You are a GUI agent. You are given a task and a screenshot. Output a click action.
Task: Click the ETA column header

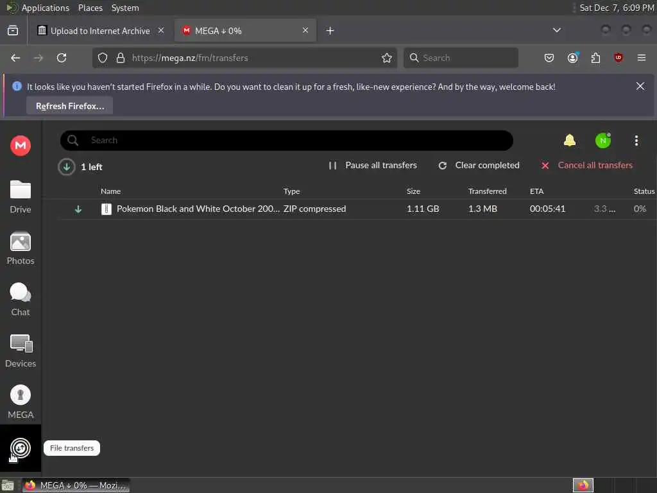pos(536,191)
